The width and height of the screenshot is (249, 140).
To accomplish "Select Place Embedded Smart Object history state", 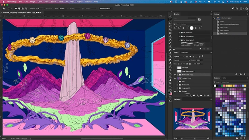I will (x=230, y=24).
